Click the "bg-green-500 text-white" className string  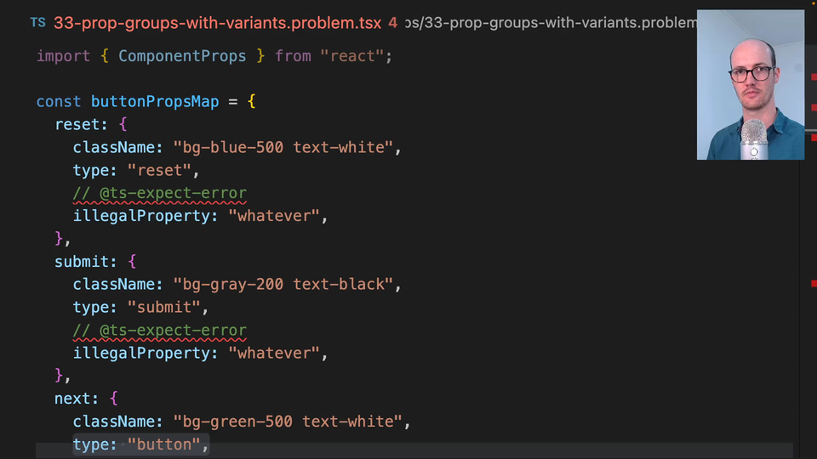tap(287, 422)
